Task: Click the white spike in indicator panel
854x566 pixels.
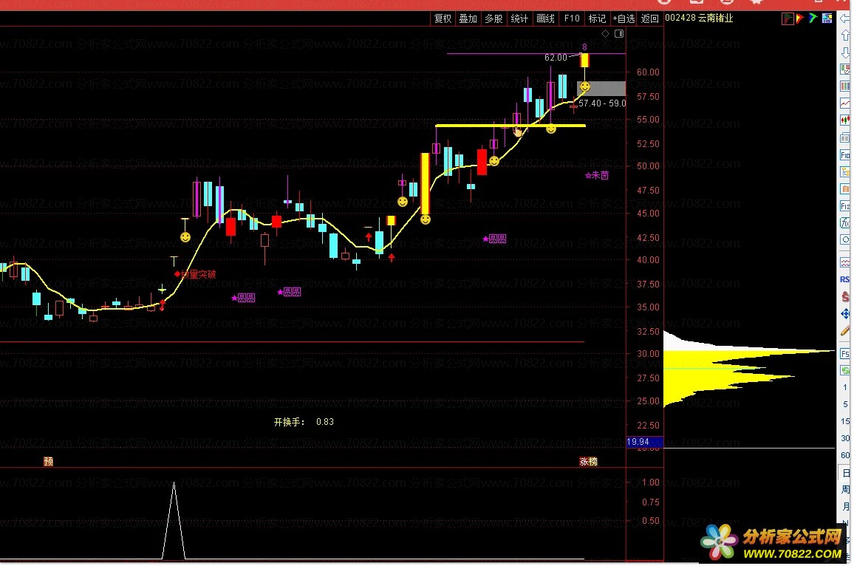Action: (174, 520)
